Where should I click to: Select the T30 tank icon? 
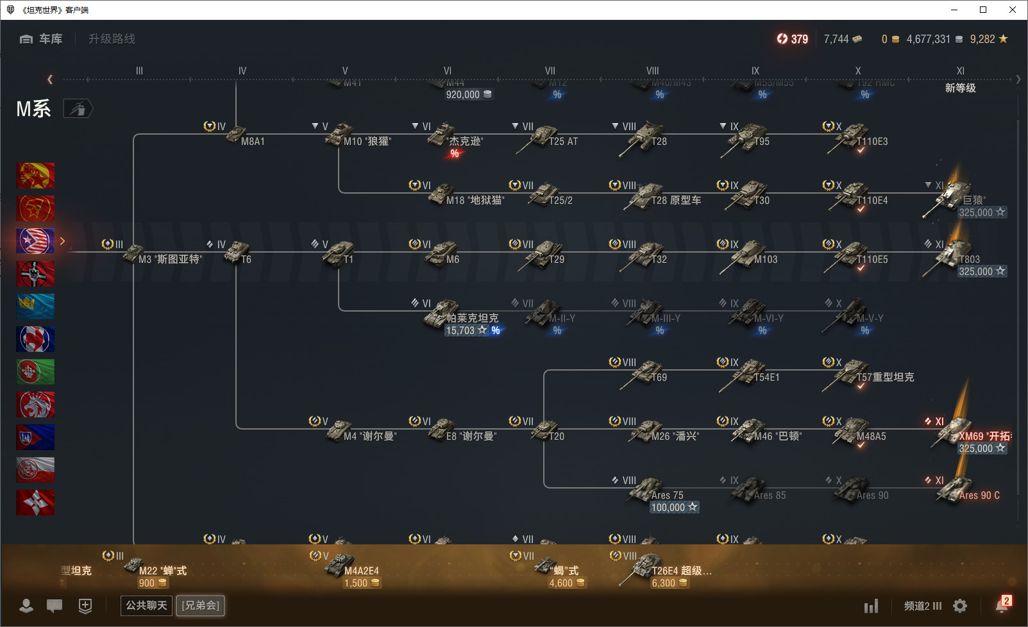(745, 196)
